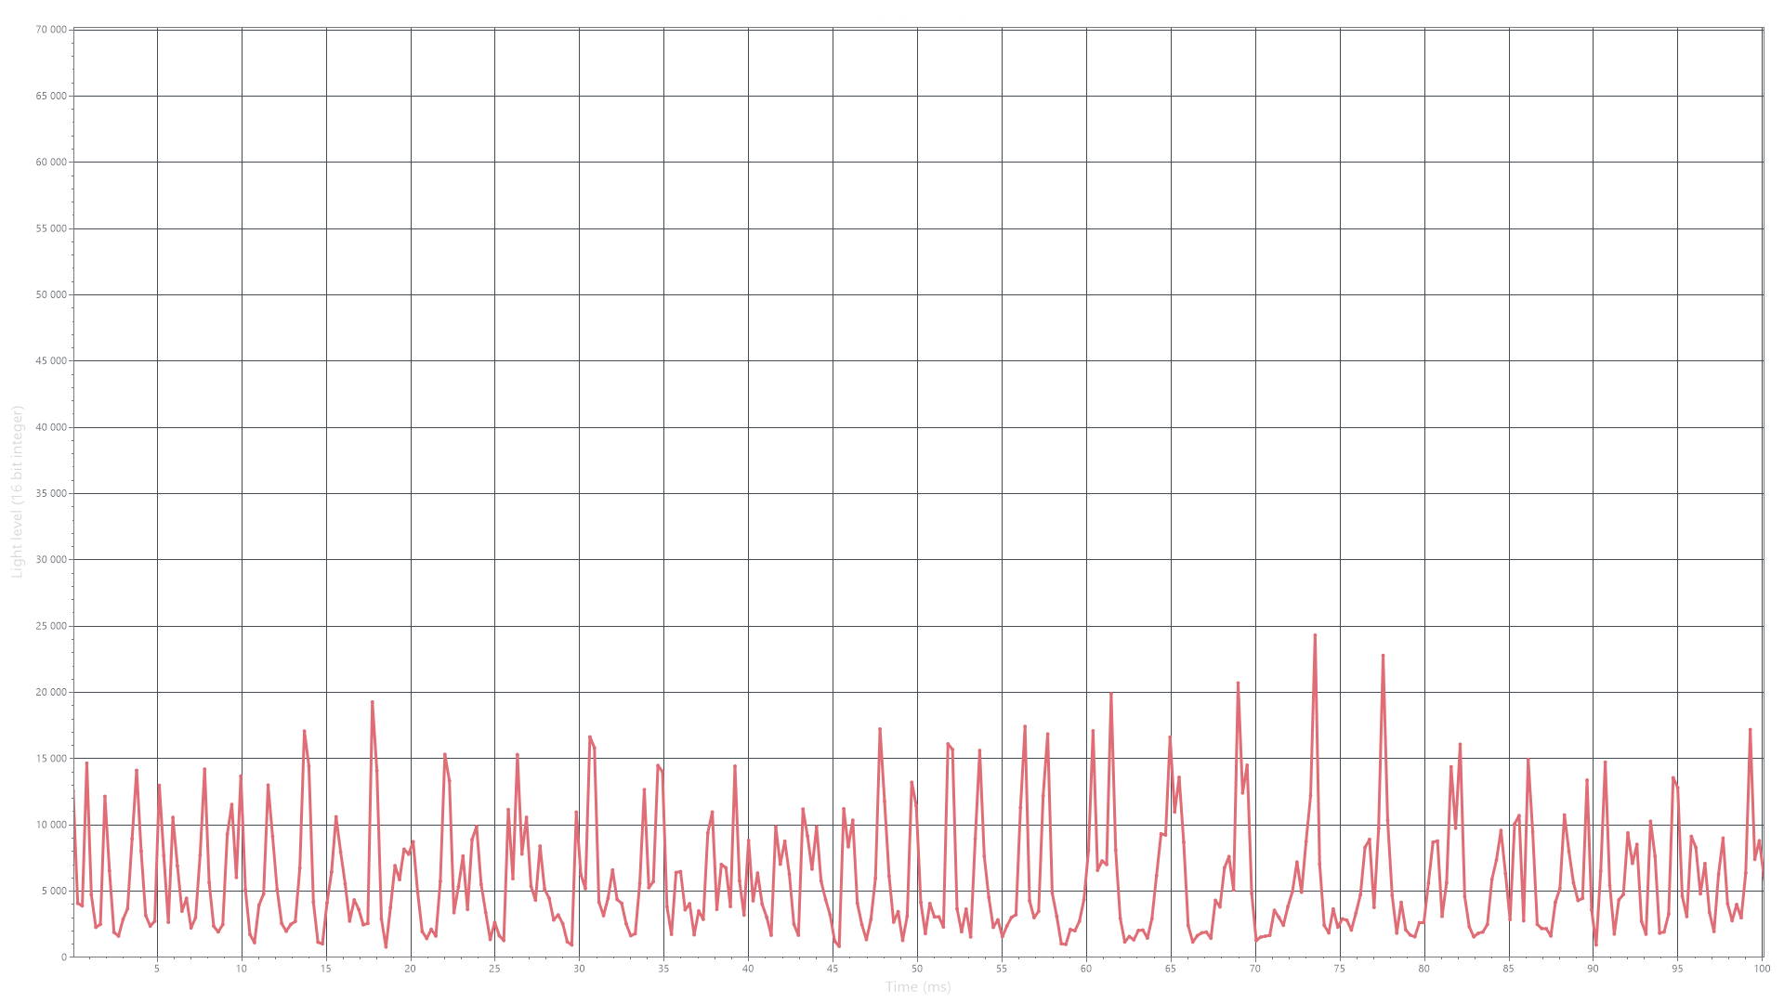Click the 70 000 y-axis tick label

[50, 30]
